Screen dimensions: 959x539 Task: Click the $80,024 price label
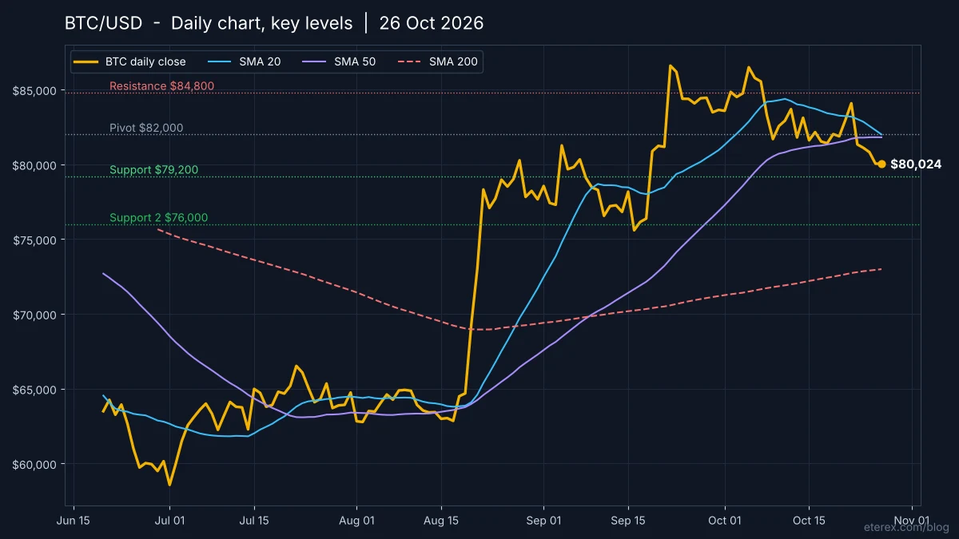(916, 164)
